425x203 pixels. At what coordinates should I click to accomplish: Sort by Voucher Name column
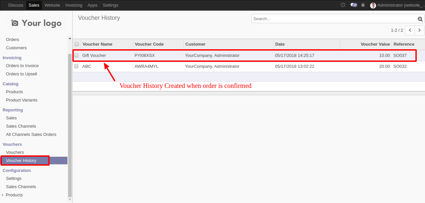coord(97,44)
